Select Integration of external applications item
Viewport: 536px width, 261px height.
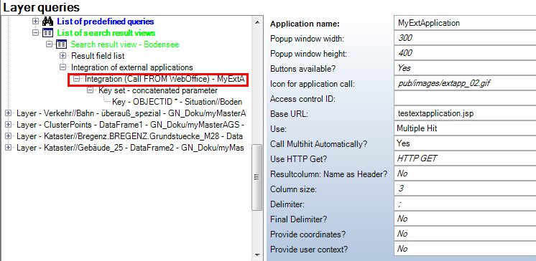(x=132, y=67)
